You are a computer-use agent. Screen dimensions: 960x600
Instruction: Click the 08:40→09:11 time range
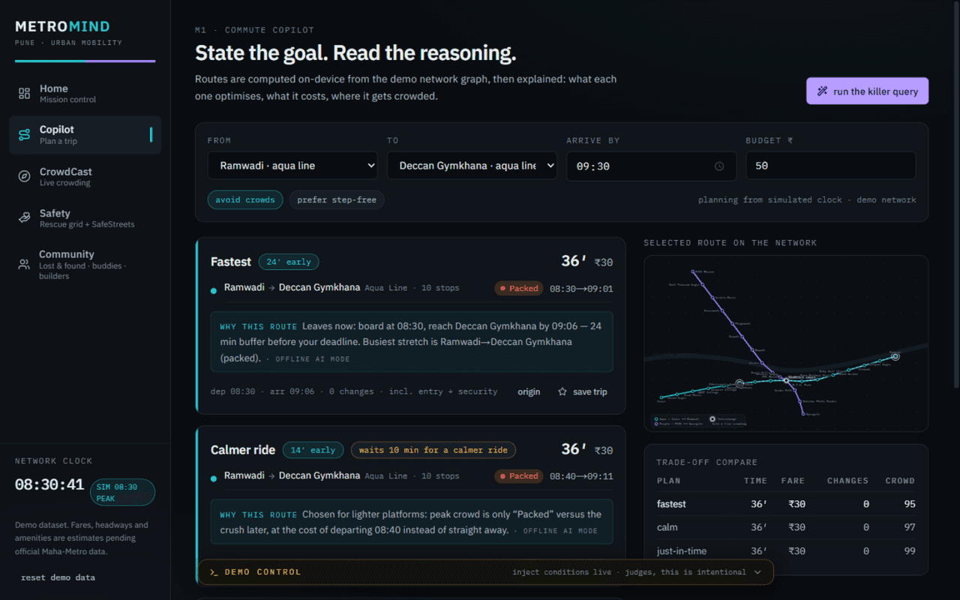[581, 476]
